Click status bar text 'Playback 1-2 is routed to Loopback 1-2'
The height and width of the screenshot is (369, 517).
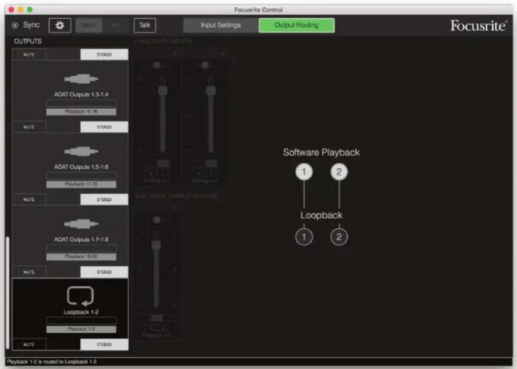point(52,362)
